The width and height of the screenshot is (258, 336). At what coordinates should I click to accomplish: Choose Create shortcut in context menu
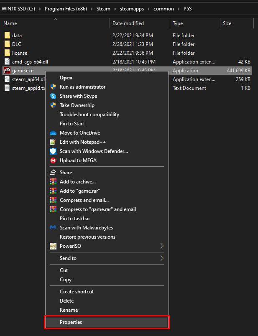pos(77,292)
